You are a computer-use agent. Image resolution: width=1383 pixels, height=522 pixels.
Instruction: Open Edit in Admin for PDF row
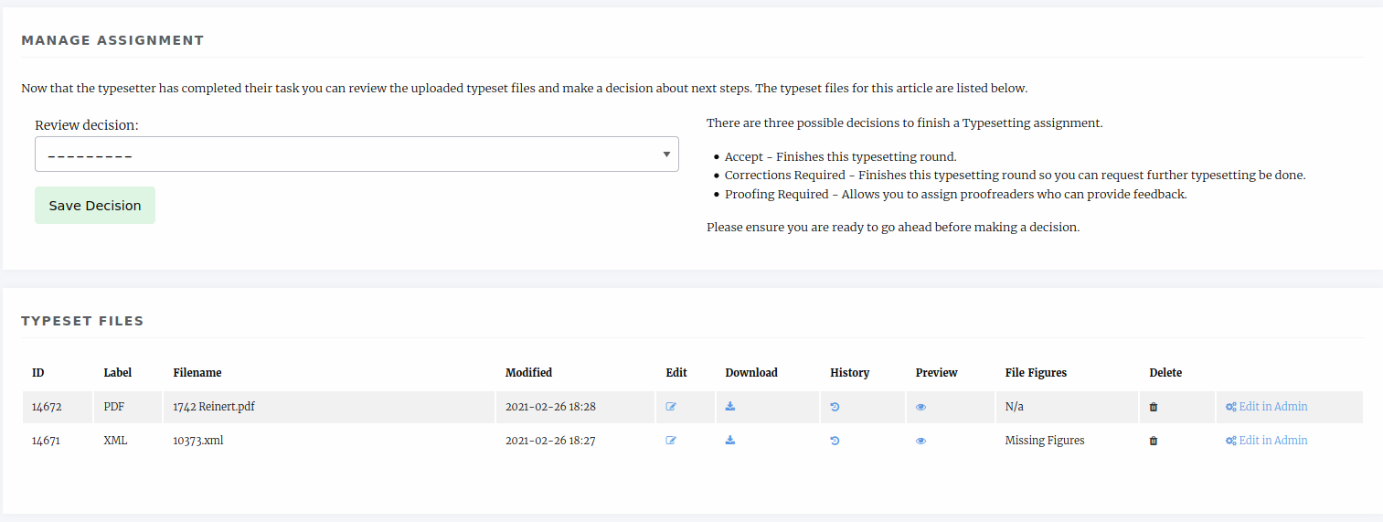(1267, 407)
